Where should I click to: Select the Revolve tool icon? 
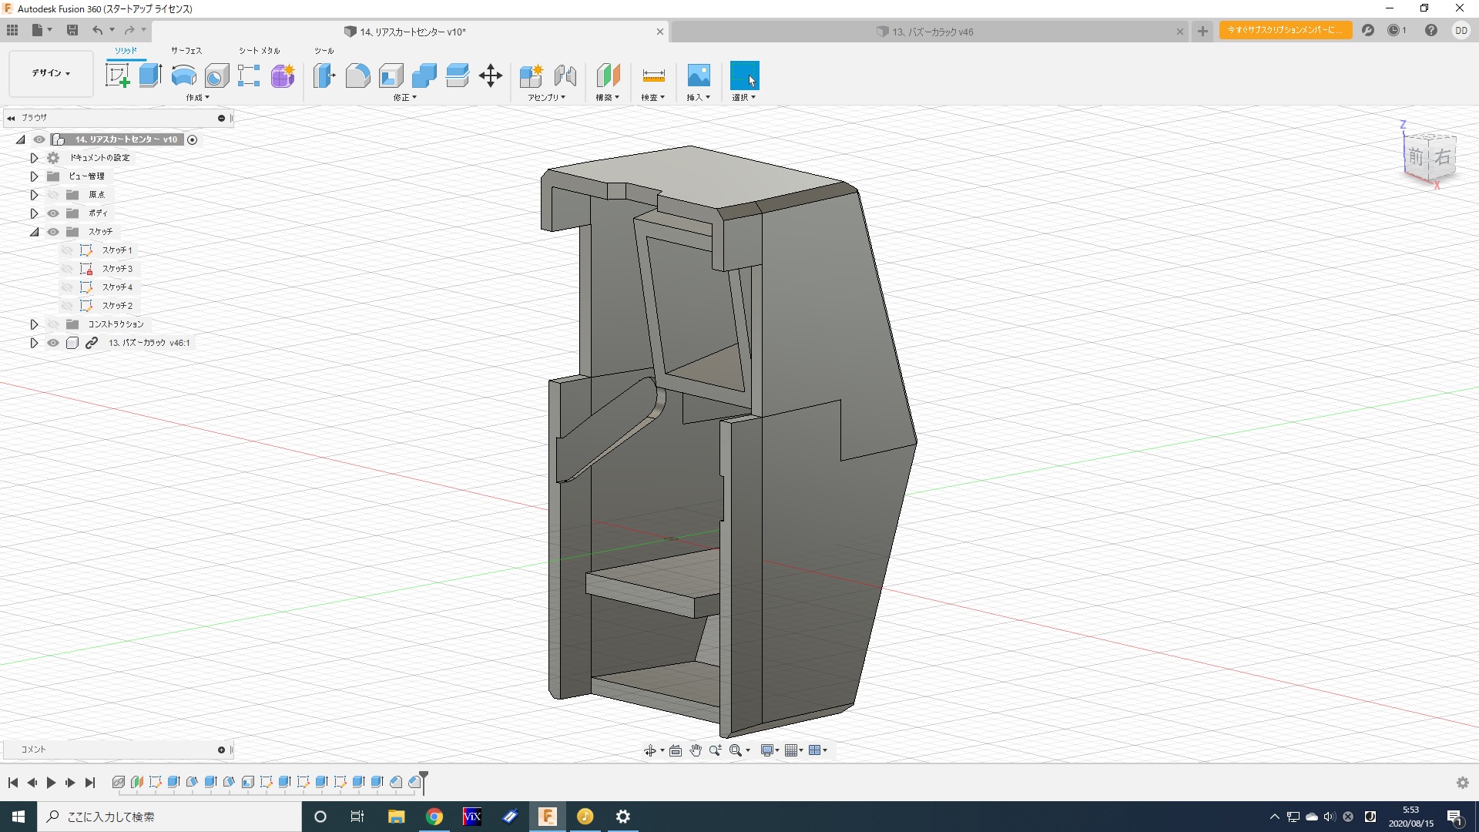click(x=183, y=75)
